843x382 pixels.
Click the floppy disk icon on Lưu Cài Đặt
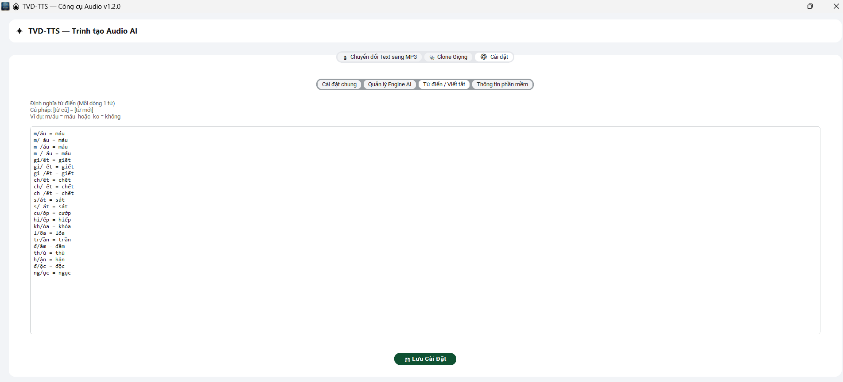407,359
